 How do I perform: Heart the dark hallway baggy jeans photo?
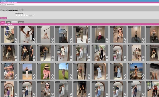16,57
